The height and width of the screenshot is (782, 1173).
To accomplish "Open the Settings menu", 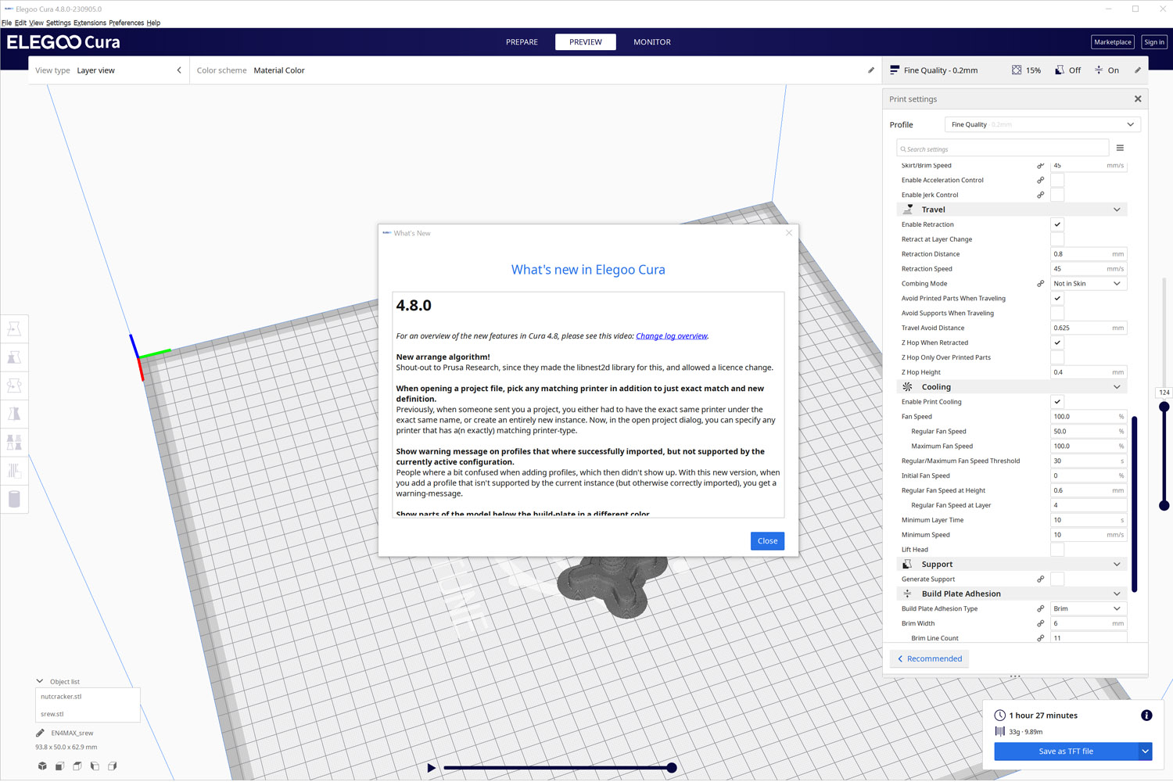I will pyautogui.click(x=58, y=23).
